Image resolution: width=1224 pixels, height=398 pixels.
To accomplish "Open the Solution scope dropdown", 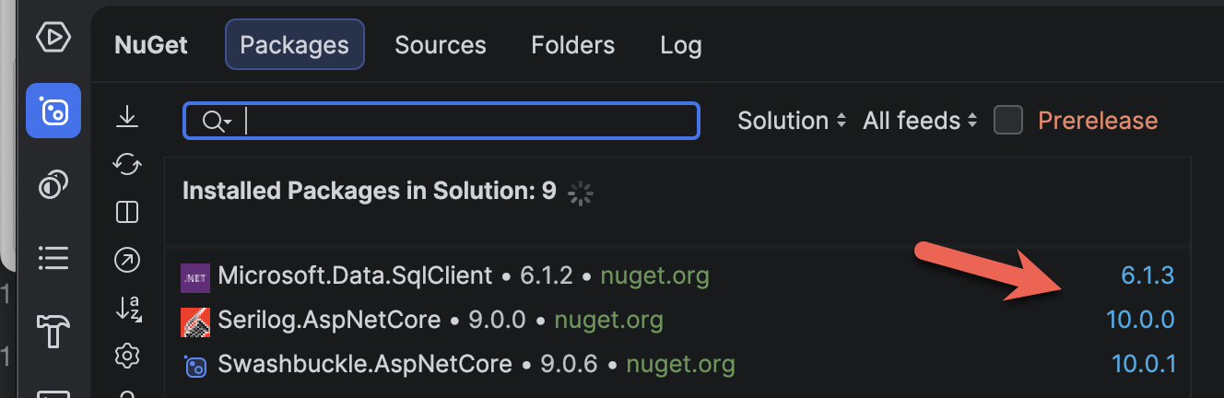I will pos(792,121).
